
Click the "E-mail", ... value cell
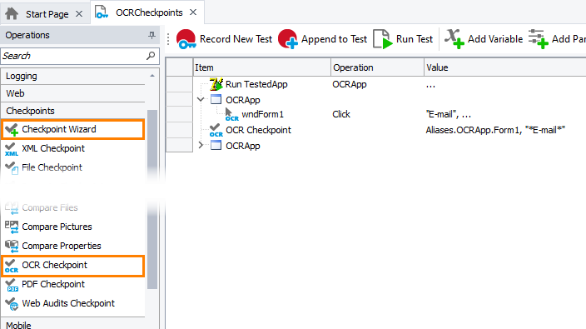(448, 114)
